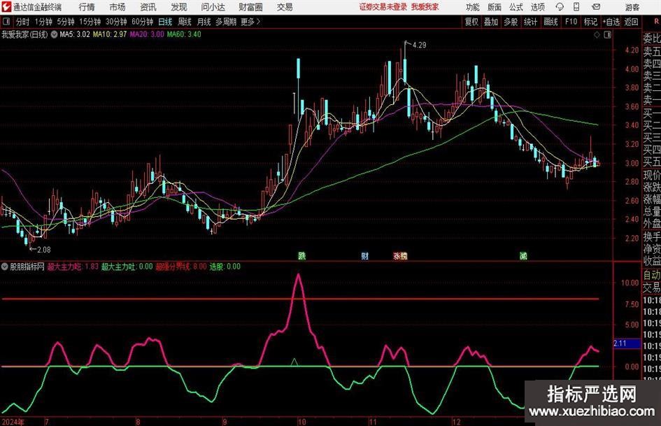Screen dimensions: 661x426
Task: Expand 更多 time period options
Action: point(250,22)
